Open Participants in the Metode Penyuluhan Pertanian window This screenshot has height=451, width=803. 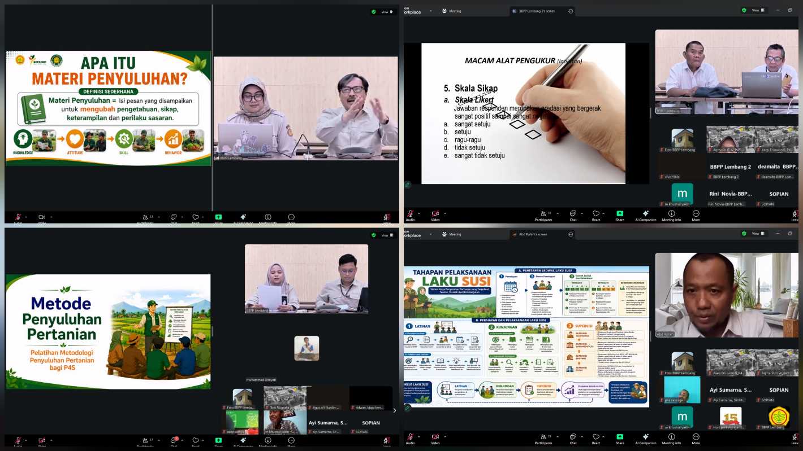(145, 441)
